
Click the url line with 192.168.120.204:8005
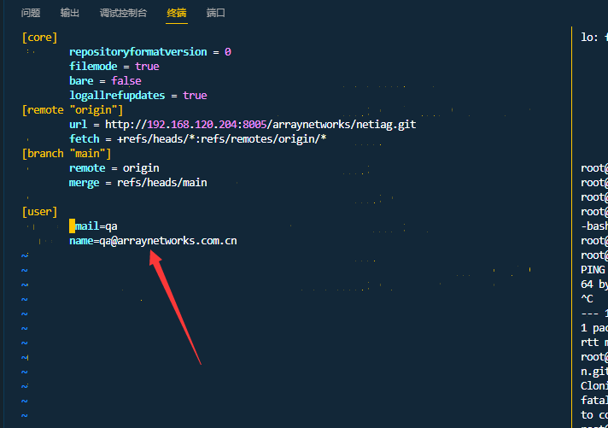[243, 125]
